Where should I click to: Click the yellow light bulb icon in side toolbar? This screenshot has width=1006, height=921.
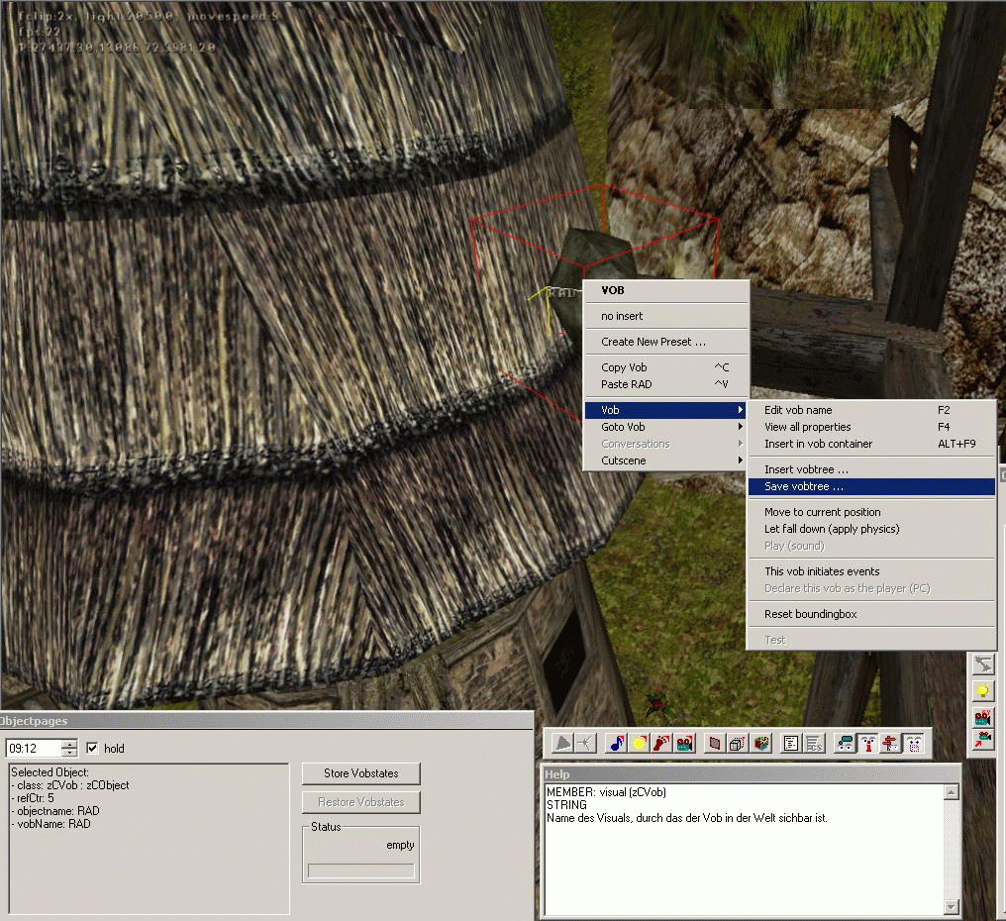(x=982, y=690)
